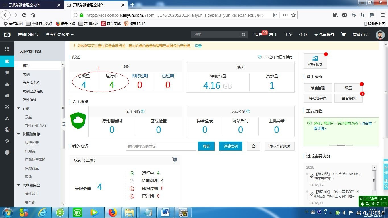This screenshot has width=388, height=218.
Task: Open the 请选择资源组 dropdown
Action: pyautogui.click(x=59, y=35)
